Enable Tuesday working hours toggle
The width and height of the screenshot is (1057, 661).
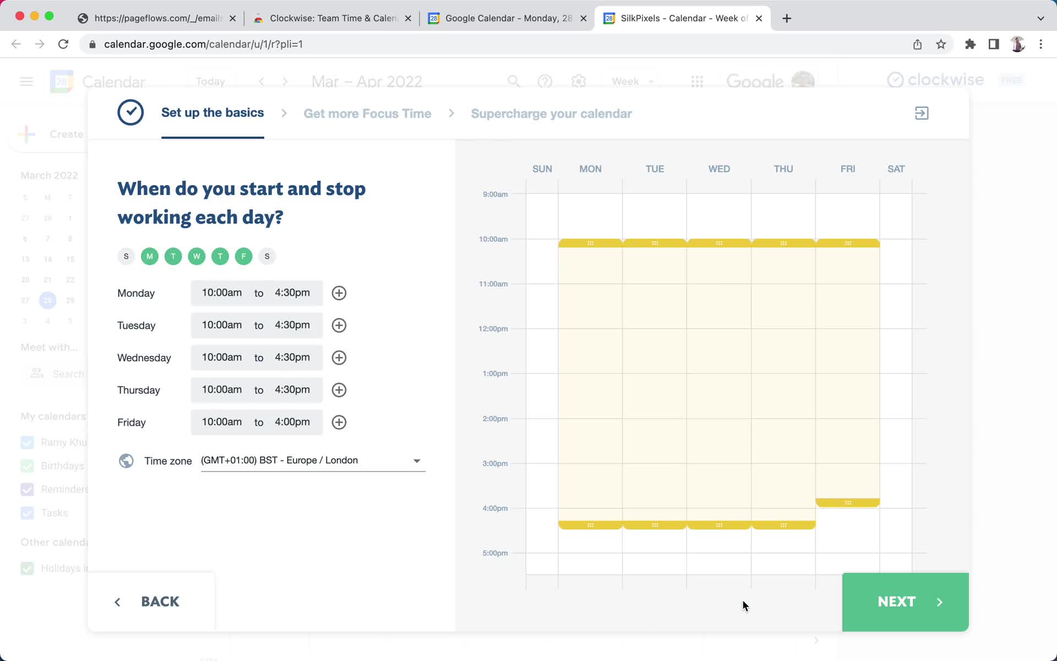pyautogui.click(x=173, y=256)
